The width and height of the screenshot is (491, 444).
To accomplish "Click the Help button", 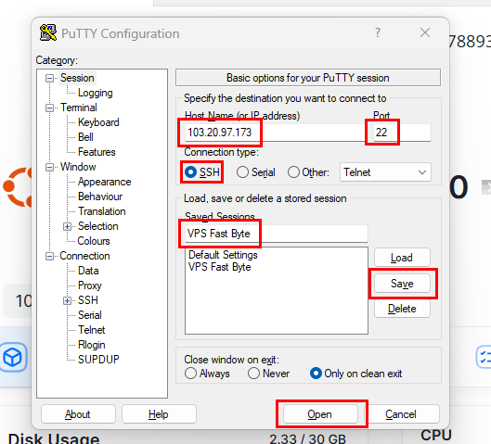I will [x=159, y=414].
